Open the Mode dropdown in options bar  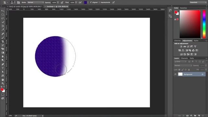35,2
